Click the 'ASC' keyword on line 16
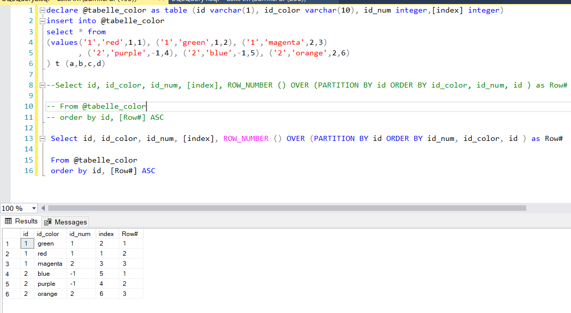 (x=148, y=171)
